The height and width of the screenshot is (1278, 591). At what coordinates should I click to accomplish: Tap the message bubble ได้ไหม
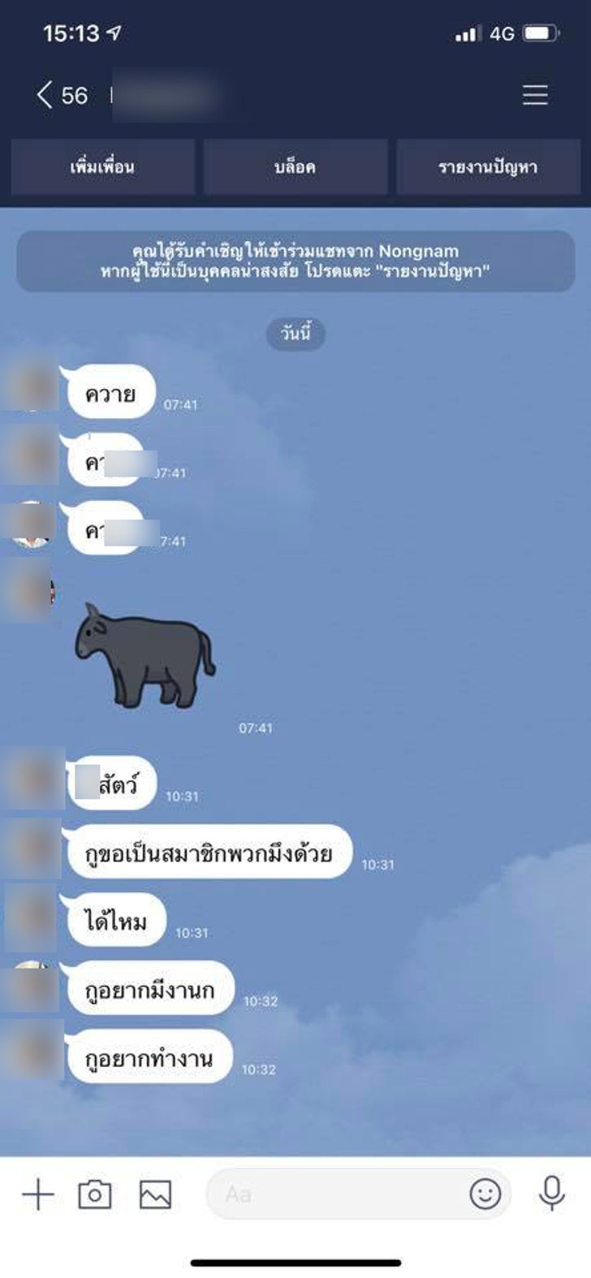click(x=115, y=920)
